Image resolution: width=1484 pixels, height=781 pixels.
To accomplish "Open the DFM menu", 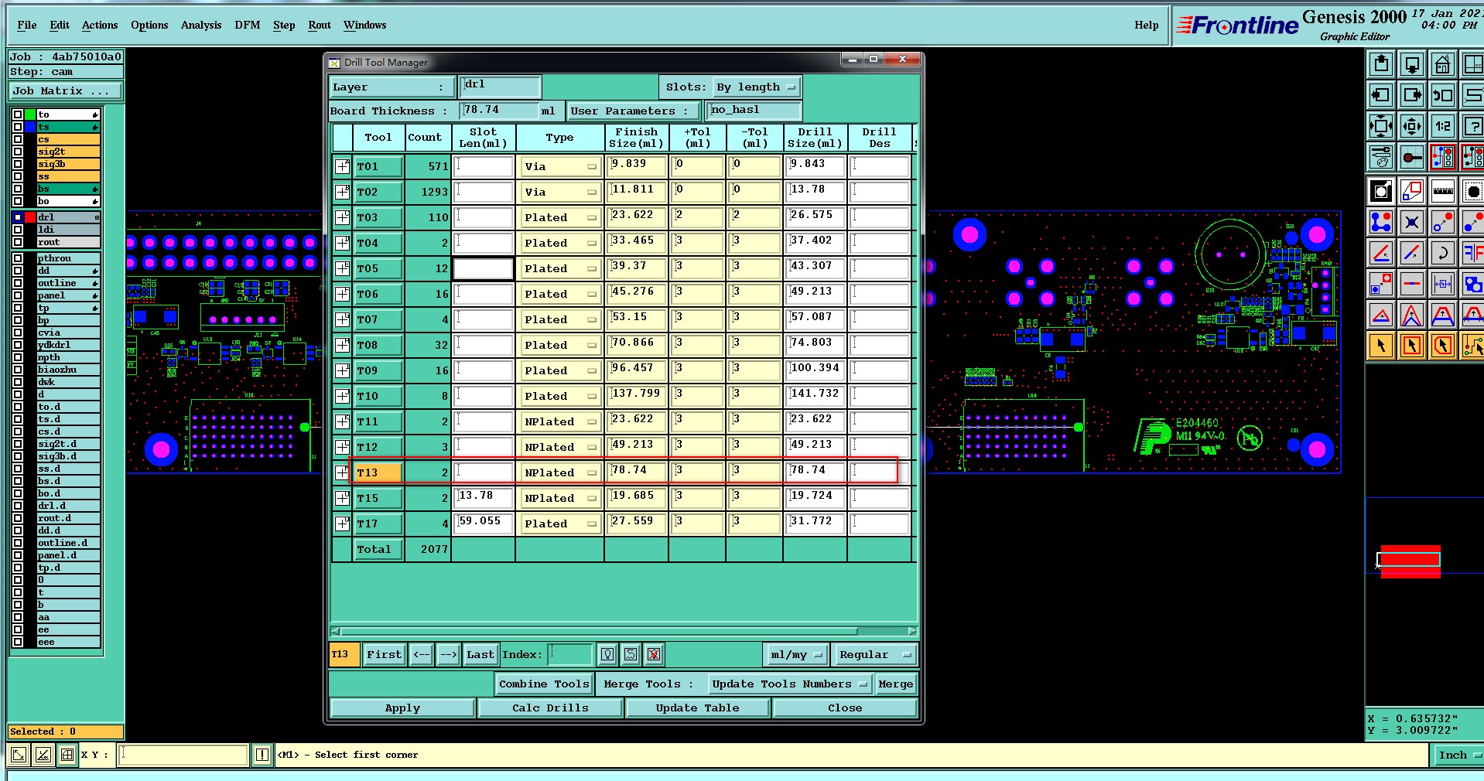I will click(248, 25).
